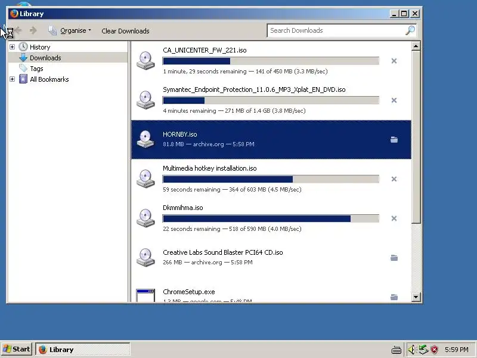Cancel the Symantec_Endpoint_Protection download
Viewport: 477px width, 358px height.
[x=394, y=100]
